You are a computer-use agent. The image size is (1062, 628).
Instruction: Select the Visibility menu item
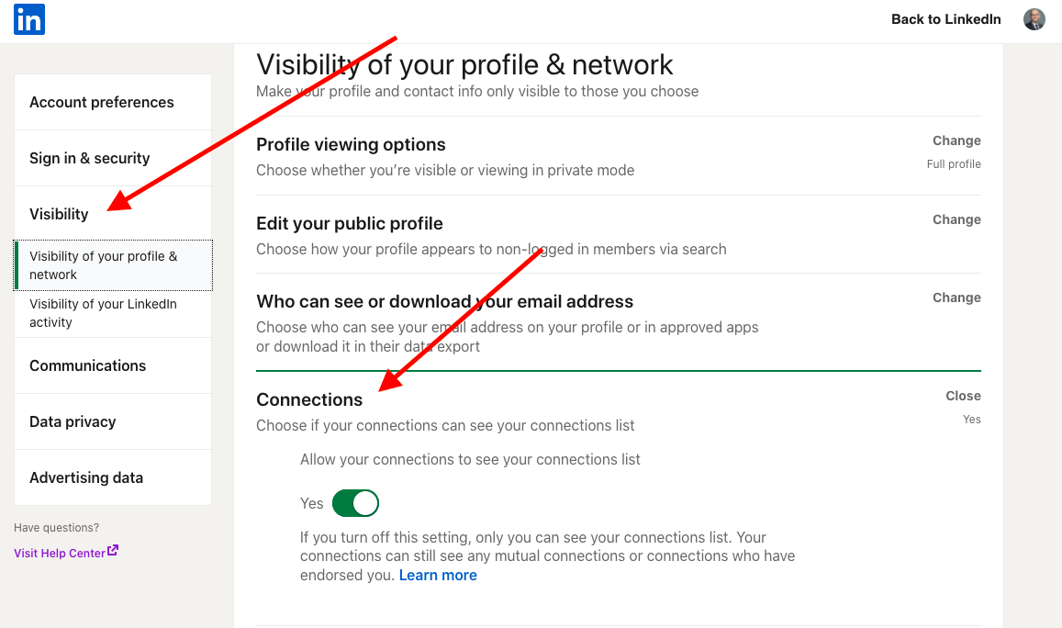59,213
